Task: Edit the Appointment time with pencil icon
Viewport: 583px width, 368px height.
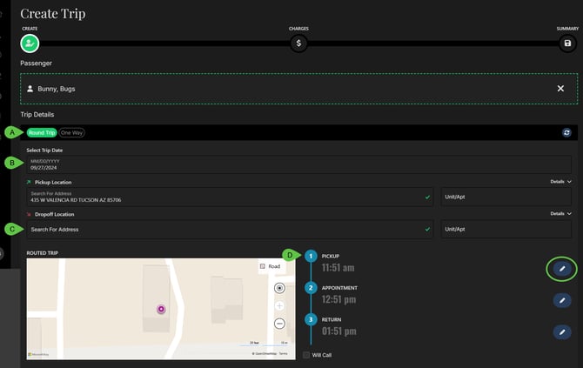Action: point(562,300)
